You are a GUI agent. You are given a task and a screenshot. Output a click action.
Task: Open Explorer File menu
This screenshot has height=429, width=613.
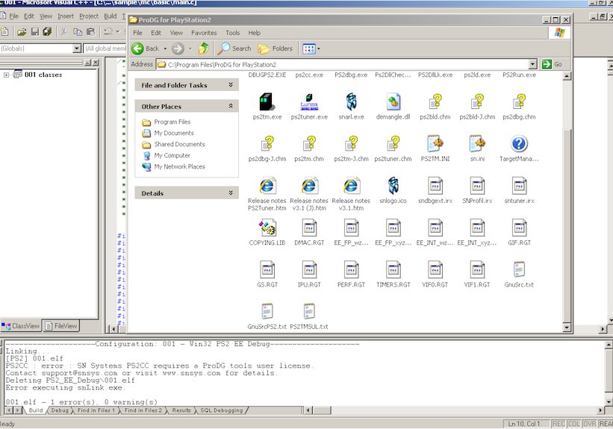click(137, 33)
